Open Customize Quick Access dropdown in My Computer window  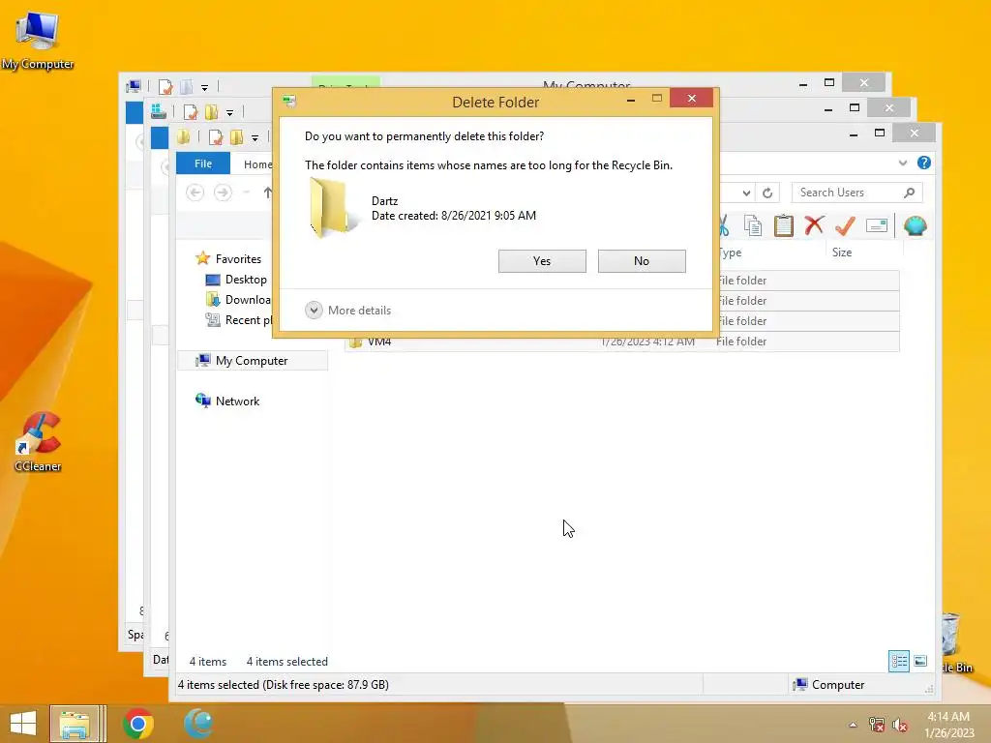tap(204, 87)
